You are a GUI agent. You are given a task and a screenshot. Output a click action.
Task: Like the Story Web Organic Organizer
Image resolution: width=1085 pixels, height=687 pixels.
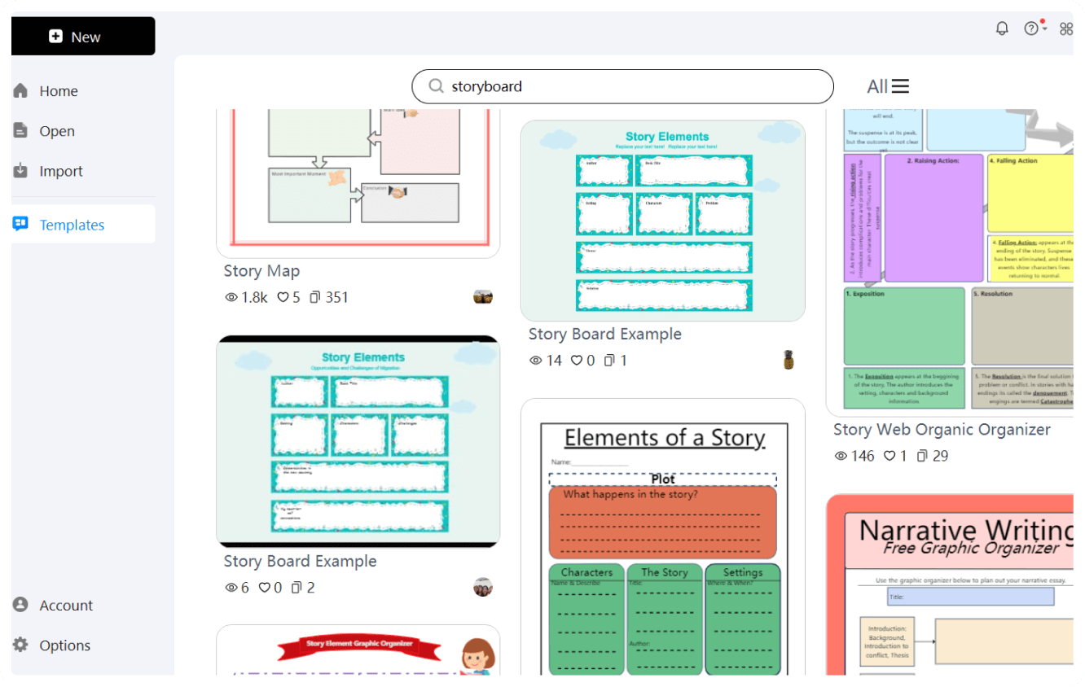click(890, 456)
